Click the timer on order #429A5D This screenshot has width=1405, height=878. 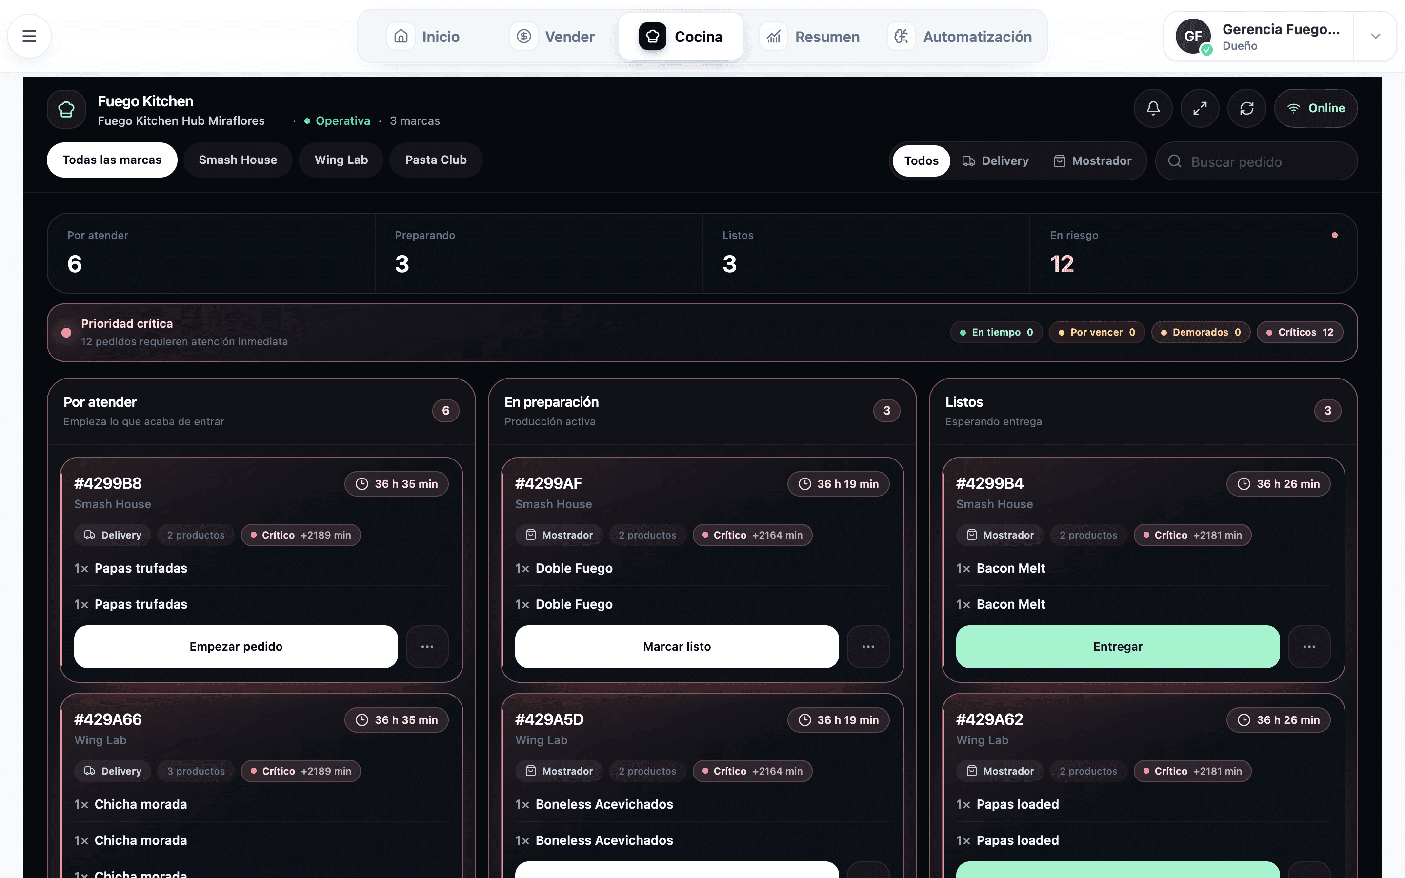pyautogui.click(x=838, y=720)
